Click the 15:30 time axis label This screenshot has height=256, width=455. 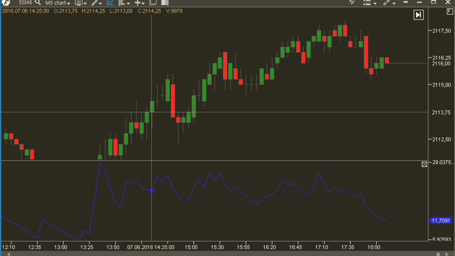[217, 247]
